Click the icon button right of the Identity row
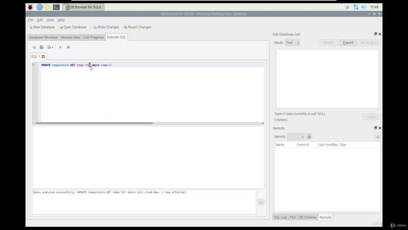Screen dimensions: 408x230 pos(377,137)
